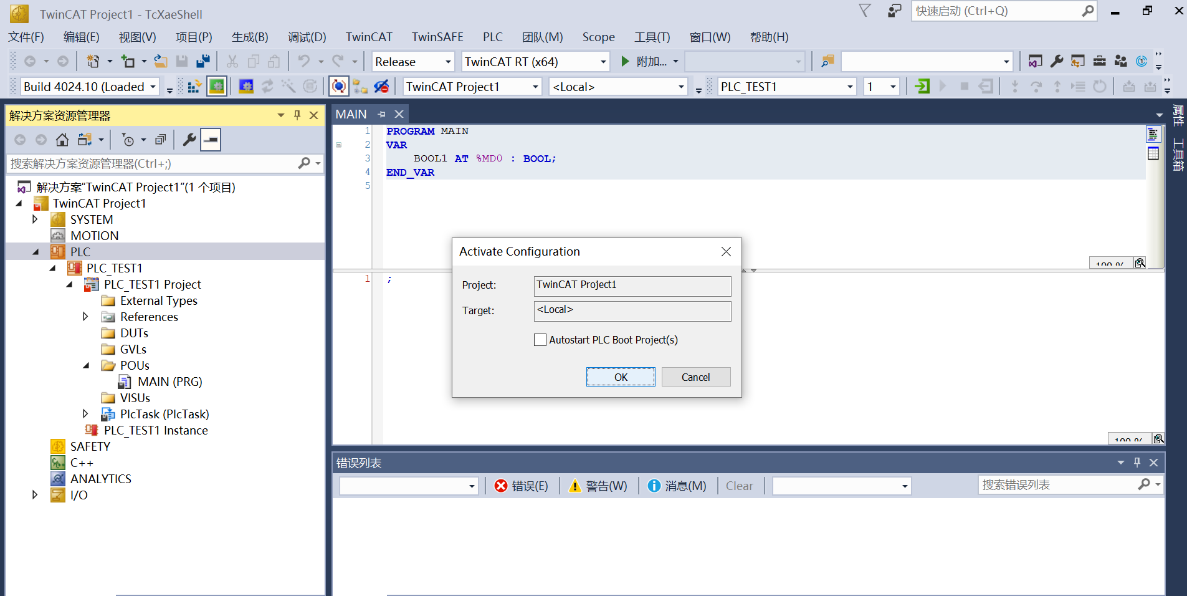Toggle the 错误(E) errors filter
Viewport: 1187px width, 596px height.
click(521, 486)
